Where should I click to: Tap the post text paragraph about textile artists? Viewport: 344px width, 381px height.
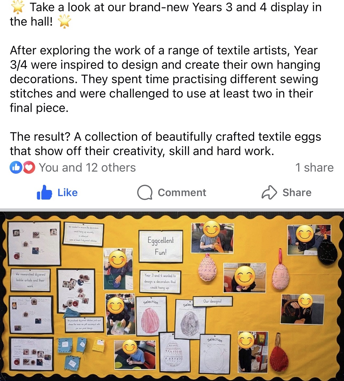tap(165, 79)
